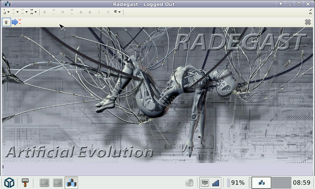This screenshot has height=189, width=315.
Task: Open the bold 'e' dropdown right of the grayed items
Action: pos(117,12)
